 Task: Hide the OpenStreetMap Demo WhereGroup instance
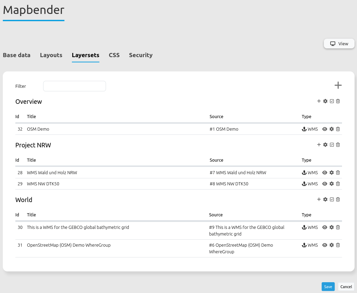(x=325, y=245)
